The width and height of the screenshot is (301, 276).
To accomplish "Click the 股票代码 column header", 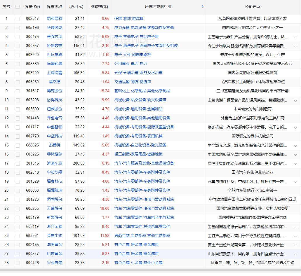I will [32, 6].
